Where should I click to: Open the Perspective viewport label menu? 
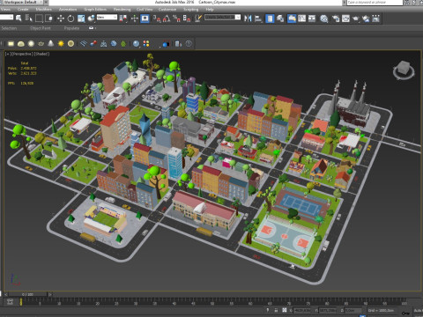(x=22, y=54)
